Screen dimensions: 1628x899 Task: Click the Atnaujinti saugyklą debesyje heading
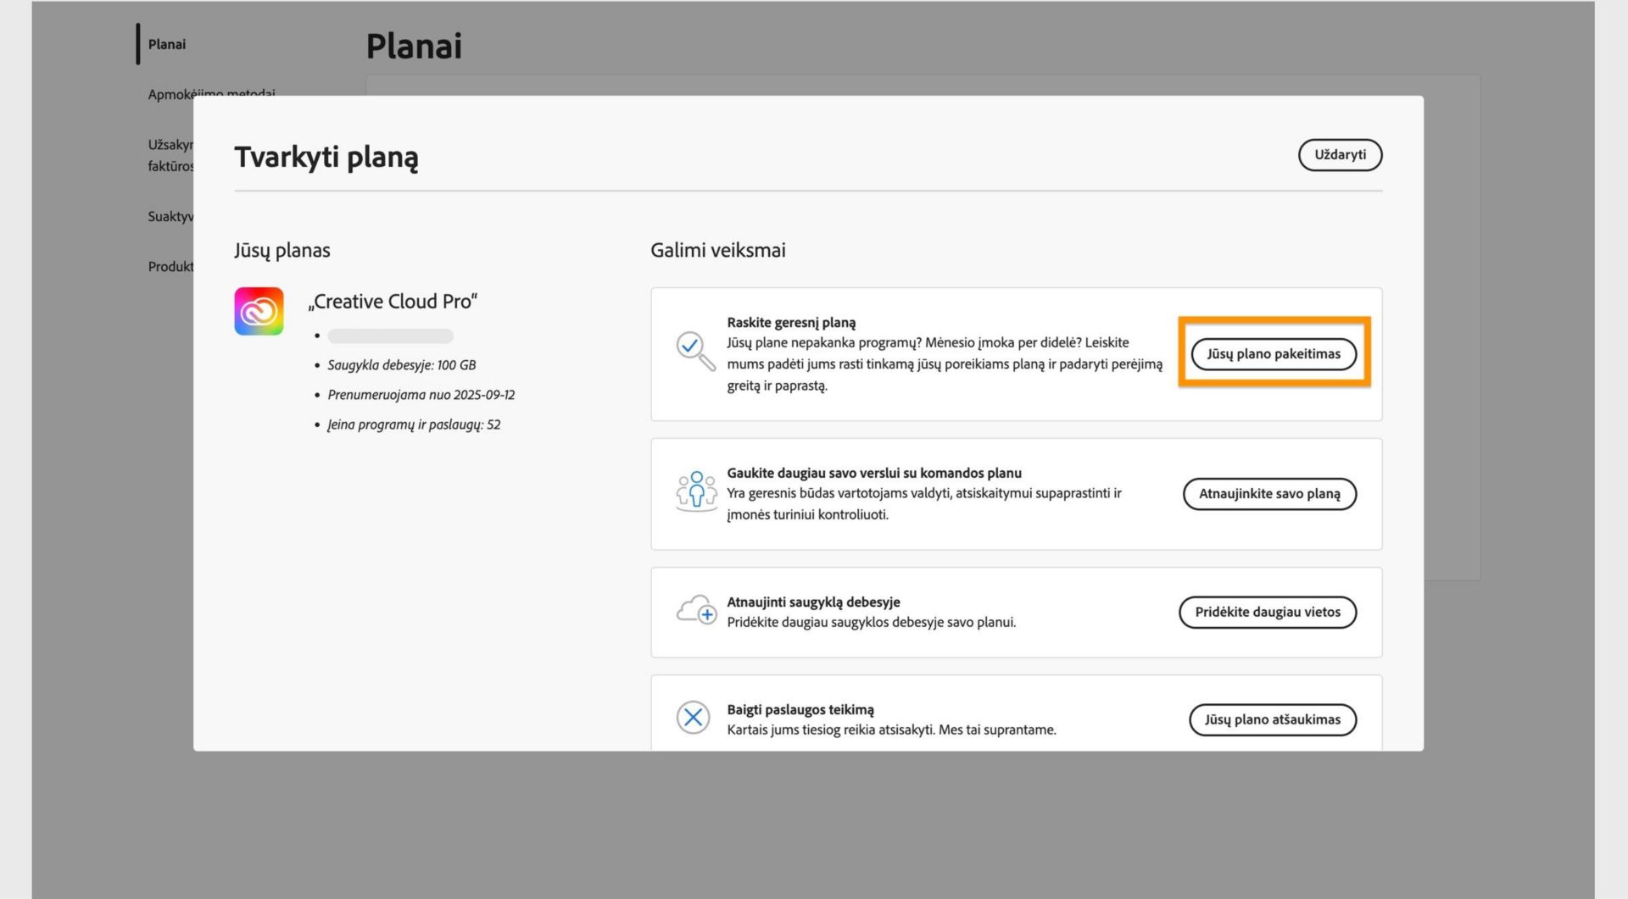pos(812,602)
